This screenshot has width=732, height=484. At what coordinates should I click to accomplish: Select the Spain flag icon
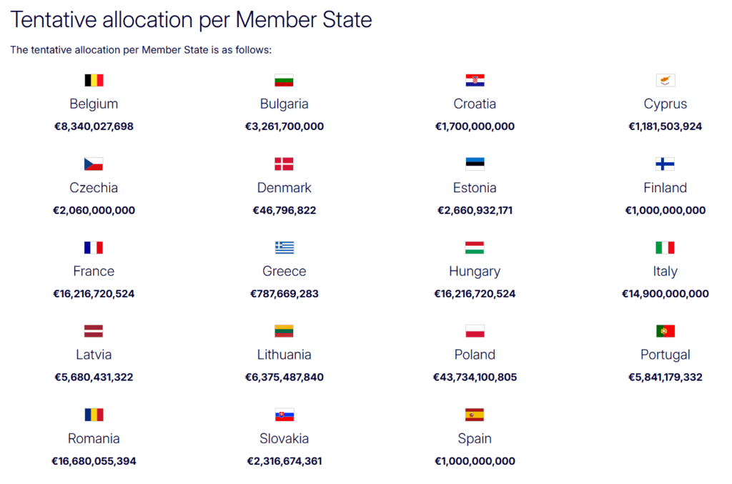[x=475, y=415]
